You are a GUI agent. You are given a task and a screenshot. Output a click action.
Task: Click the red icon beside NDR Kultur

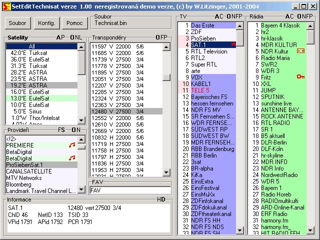[300, 51]
